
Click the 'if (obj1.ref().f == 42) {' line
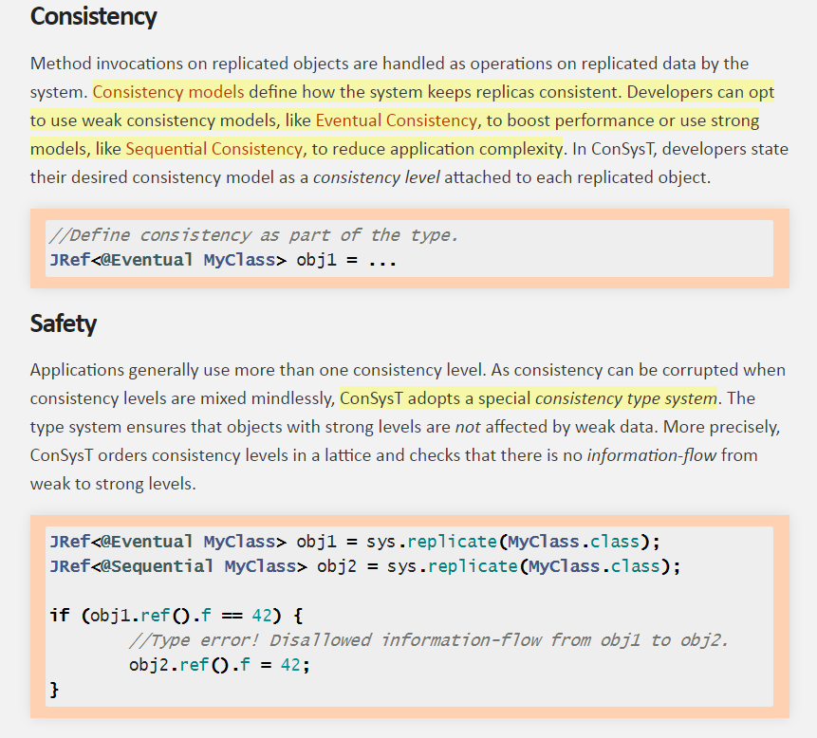(176, 616)
